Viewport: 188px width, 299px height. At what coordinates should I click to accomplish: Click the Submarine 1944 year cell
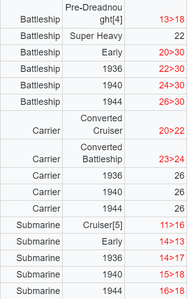click(94, 291)
